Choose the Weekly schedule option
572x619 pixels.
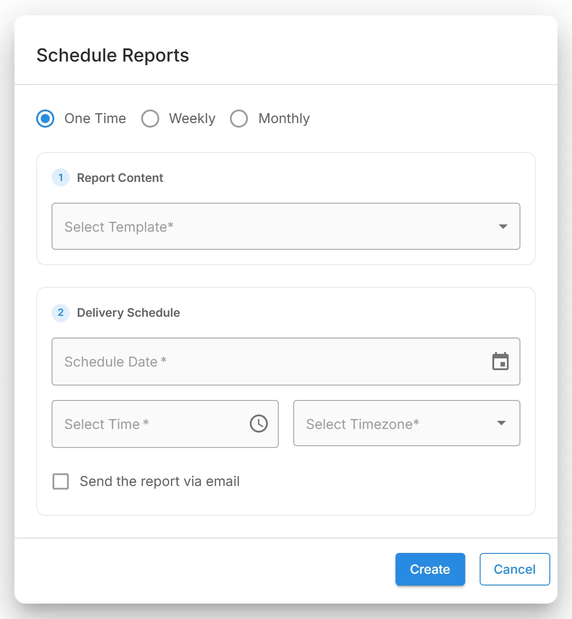[150, 119]
